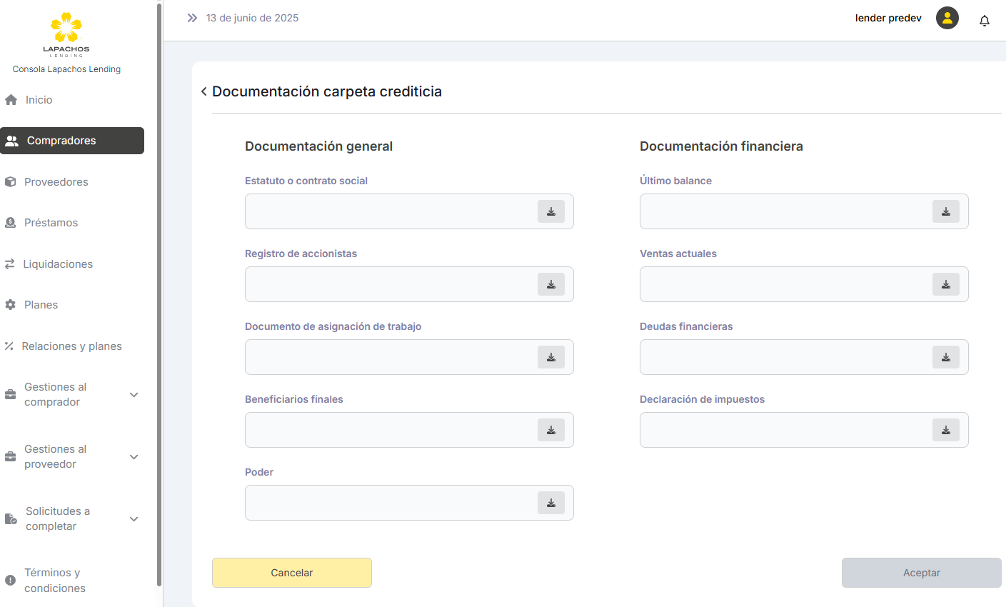Download the Deudas financieras file
Image resolution: width=1006 pixels, height=607 pixels.
click(x=945, y=357)
